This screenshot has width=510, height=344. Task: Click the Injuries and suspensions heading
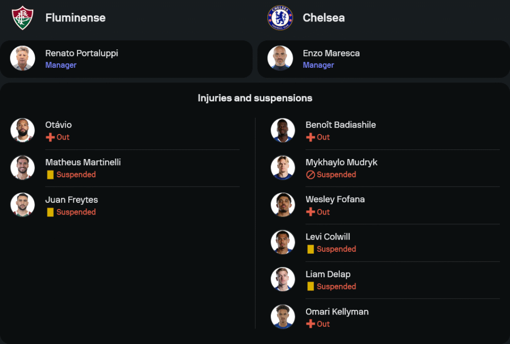point(255,98)
